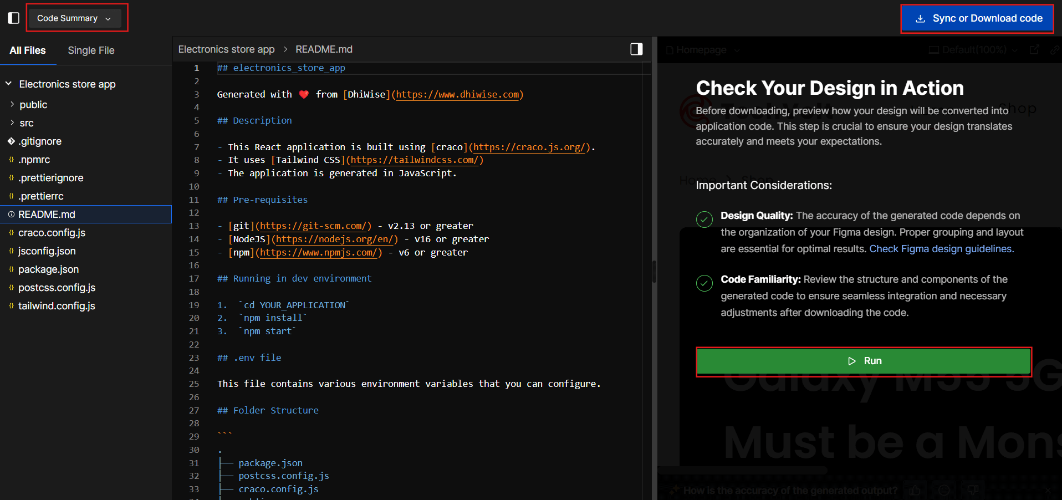Click the README.md info icon in tree
This screenshot has width=1062, height=500.
click(11, 215)
